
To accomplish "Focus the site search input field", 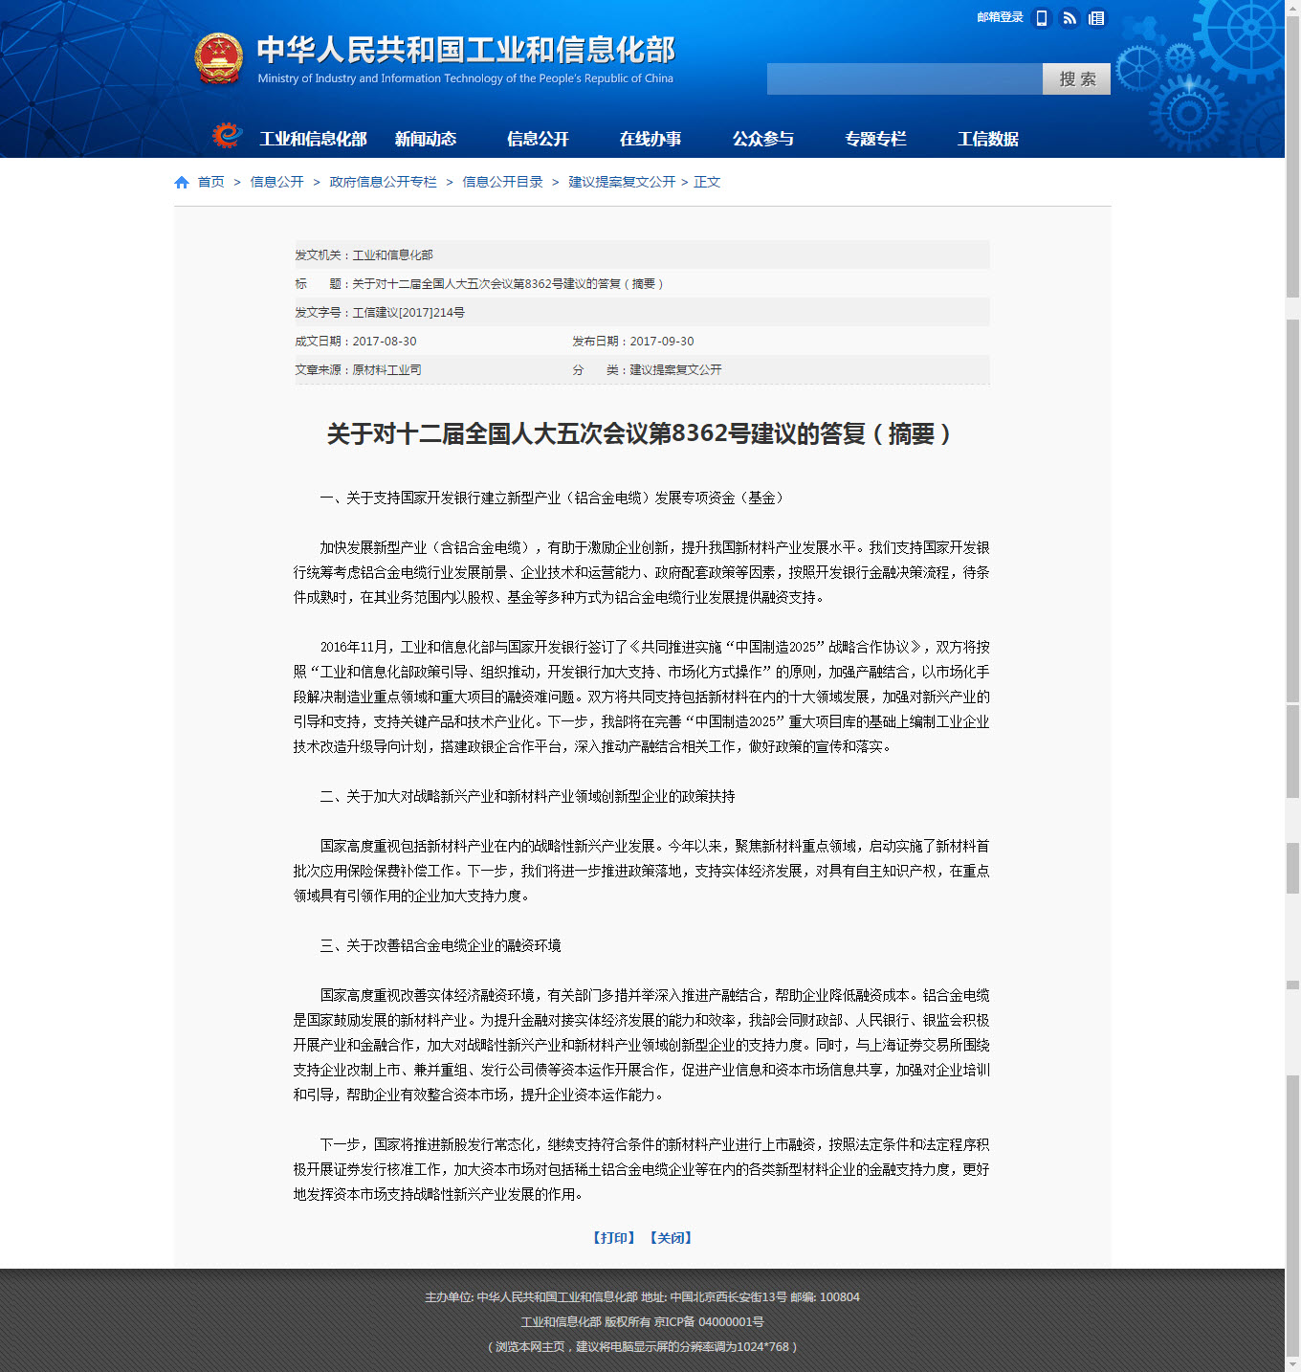I will (x=904, y=78).
